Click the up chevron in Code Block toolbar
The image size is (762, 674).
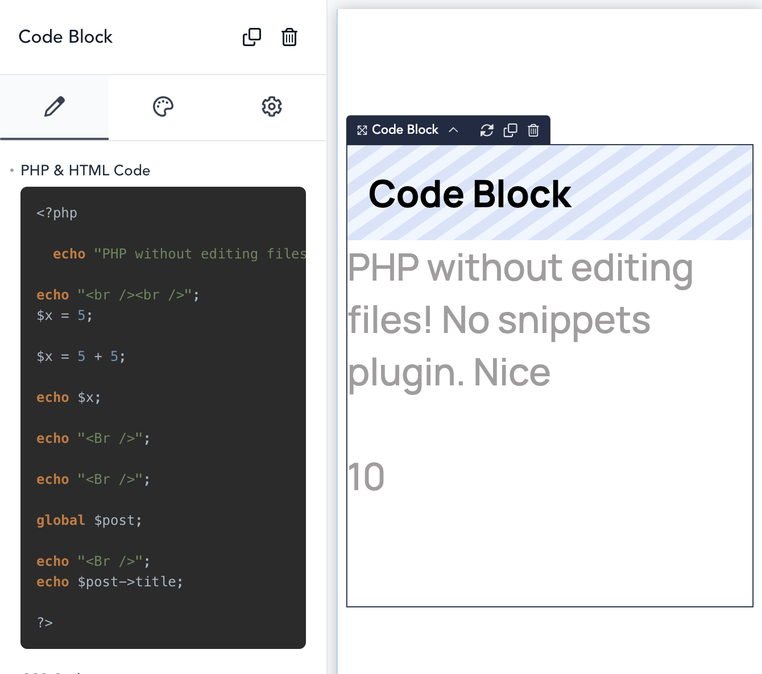point(453,130)
